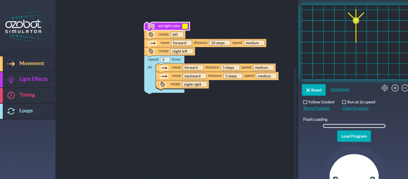
Task: Click the Light Effects bulb icon
Action: tap(11, 80)
